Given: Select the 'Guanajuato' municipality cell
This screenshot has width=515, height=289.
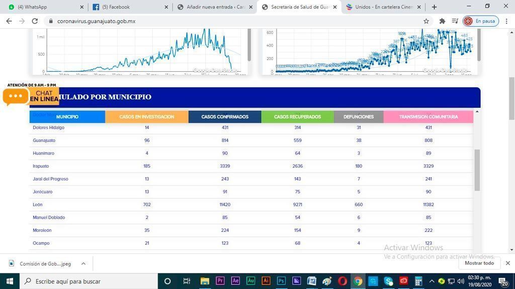Looking at the screenshot, I should tap(44, 140).
